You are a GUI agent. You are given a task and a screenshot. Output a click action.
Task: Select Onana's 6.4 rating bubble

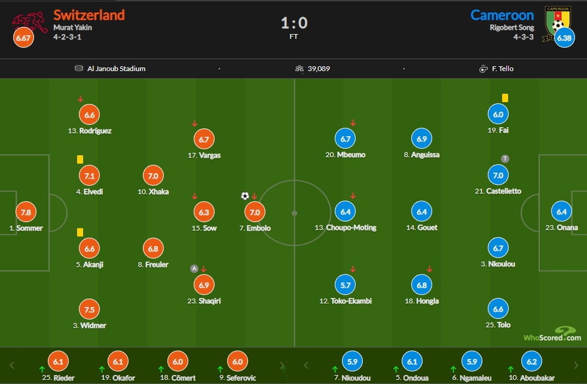[x=561, y=211]
